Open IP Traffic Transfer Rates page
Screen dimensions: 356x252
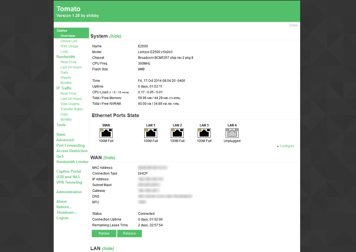click(72, 109)
